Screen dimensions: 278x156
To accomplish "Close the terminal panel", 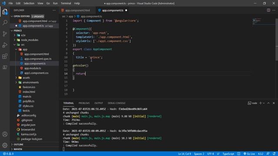I will [274, 103].
